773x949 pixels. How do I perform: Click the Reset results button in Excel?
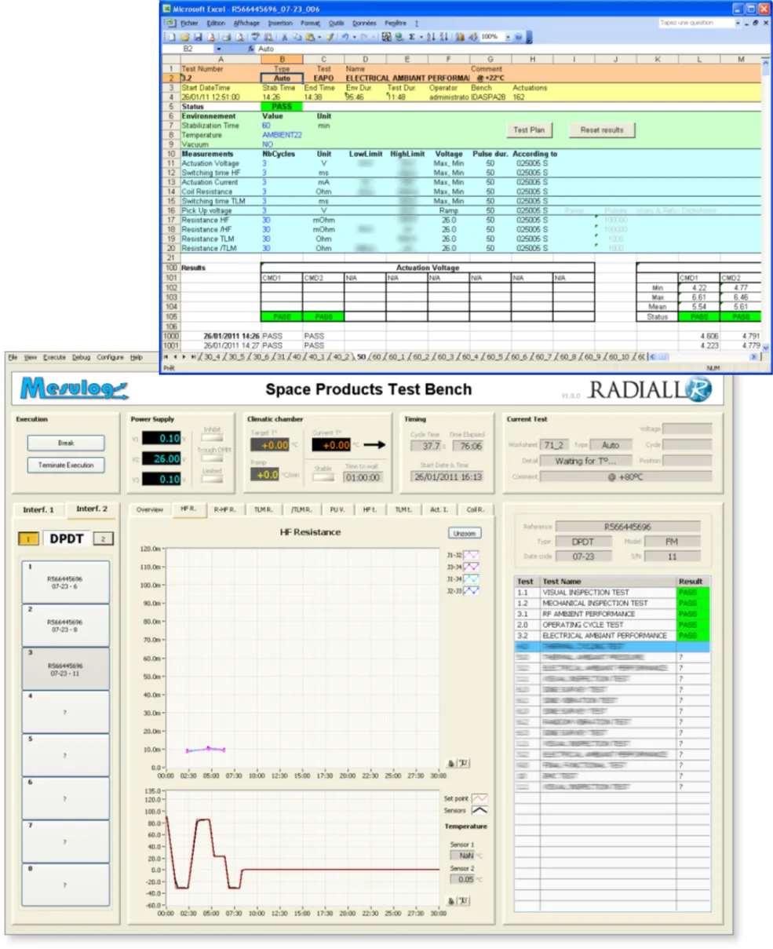coord(602,130)
